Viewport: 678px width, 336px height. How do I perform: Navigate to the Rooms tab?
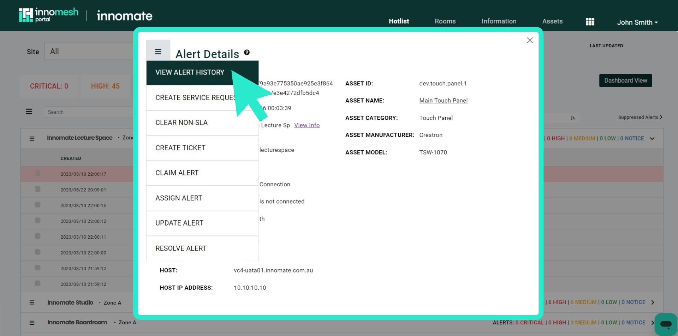click(x=445, y=21)
